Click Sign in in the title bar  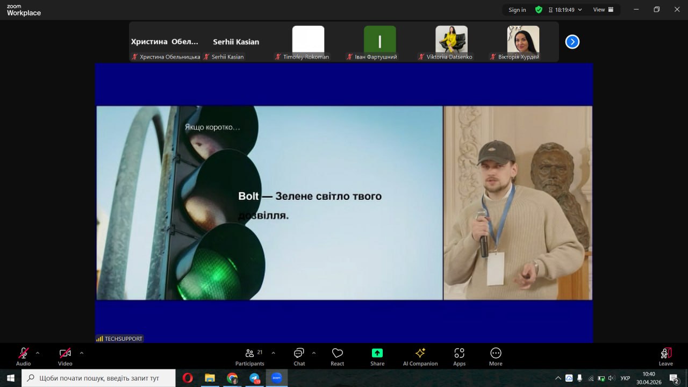click(517, 10)
